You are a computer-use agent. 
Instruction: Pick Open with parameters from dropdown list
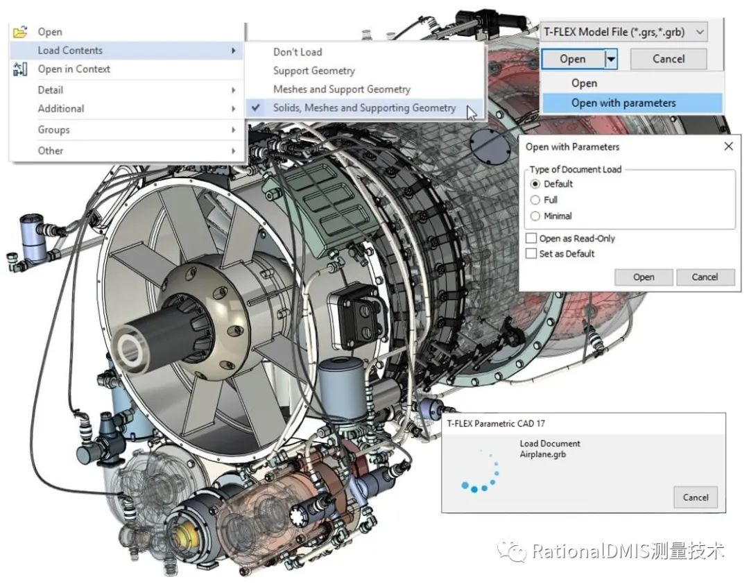coord(623,103)
